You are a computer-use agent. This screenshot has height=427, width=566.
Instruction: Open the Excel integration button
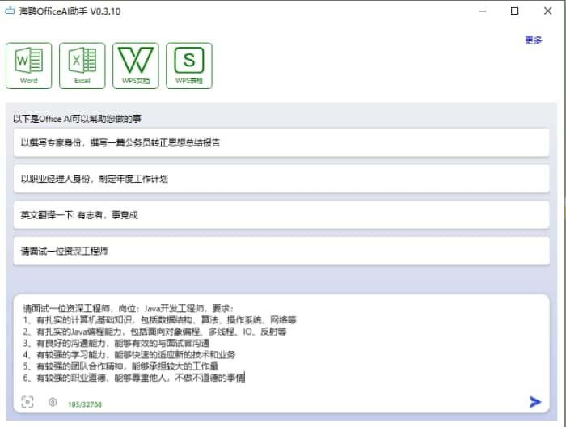82,66
